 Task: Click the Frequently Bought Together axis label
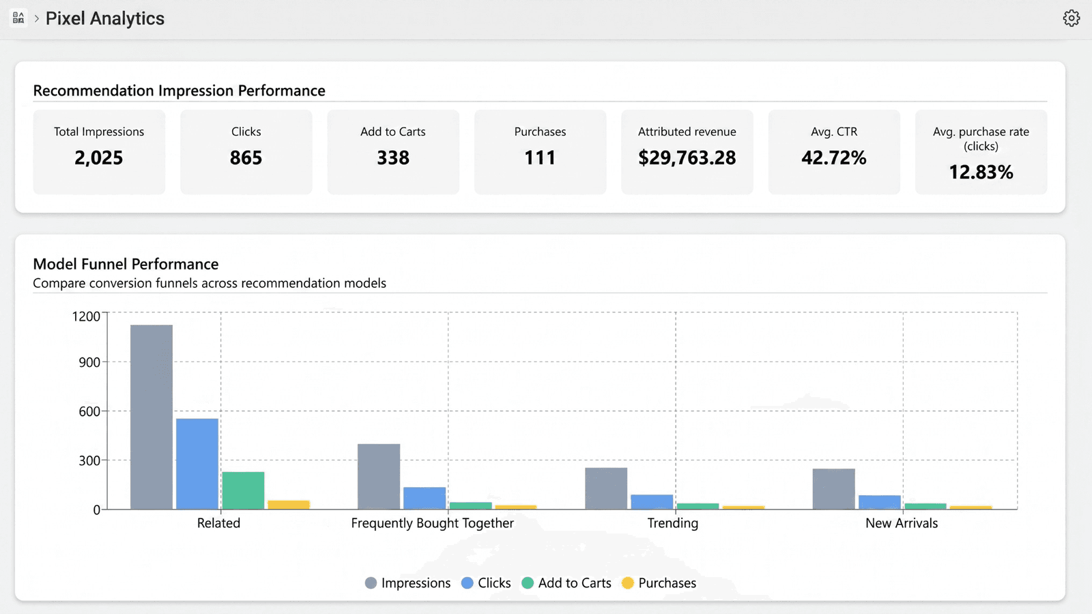[433, 523]
